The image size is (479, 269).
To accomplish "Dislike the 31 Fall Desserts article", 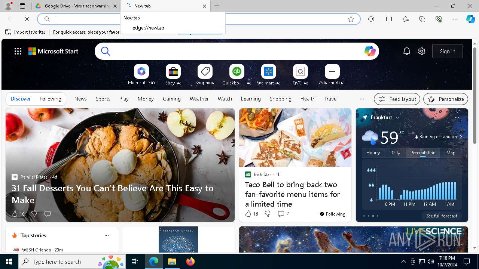I will pos(34,214).
